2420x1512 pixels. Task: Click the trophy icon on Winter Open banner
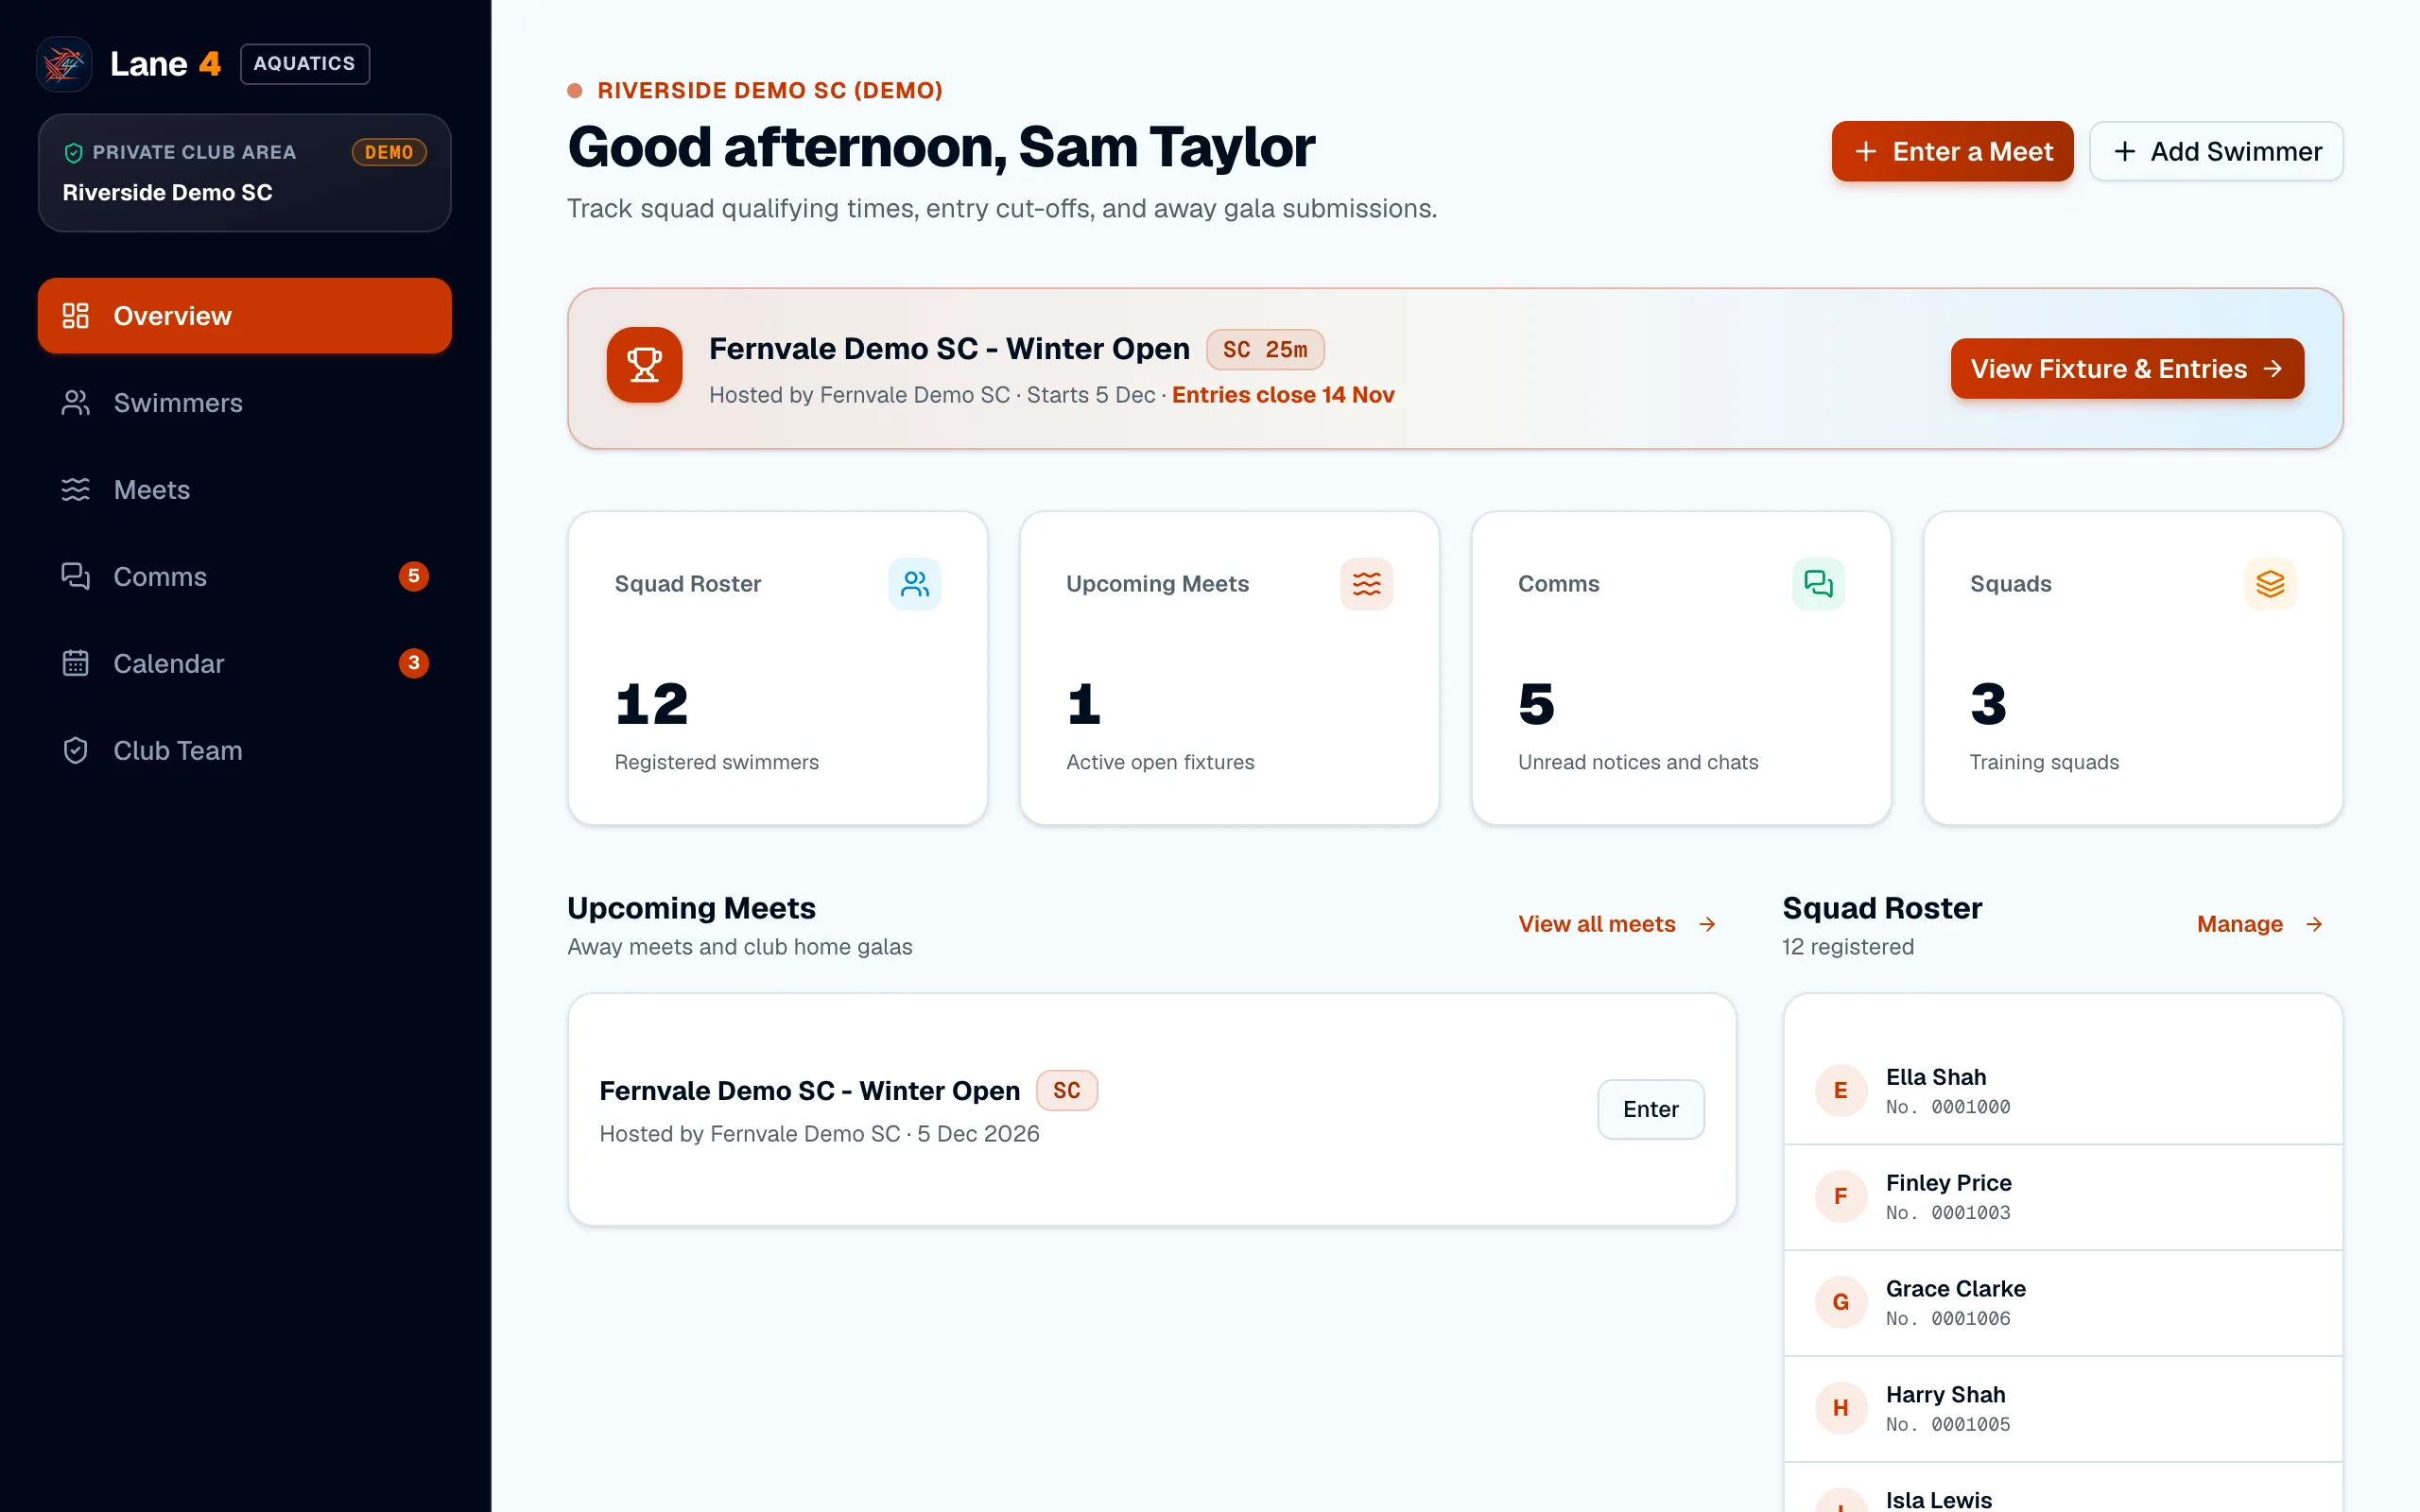[644, 365]
